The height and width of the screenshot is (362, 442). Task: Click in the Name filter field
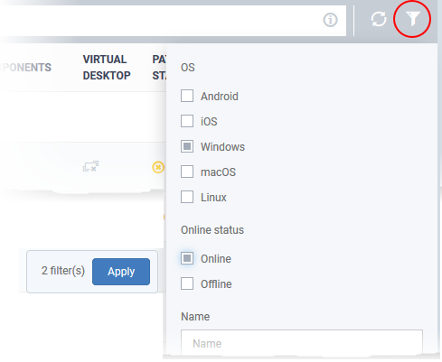click(302, 343)
